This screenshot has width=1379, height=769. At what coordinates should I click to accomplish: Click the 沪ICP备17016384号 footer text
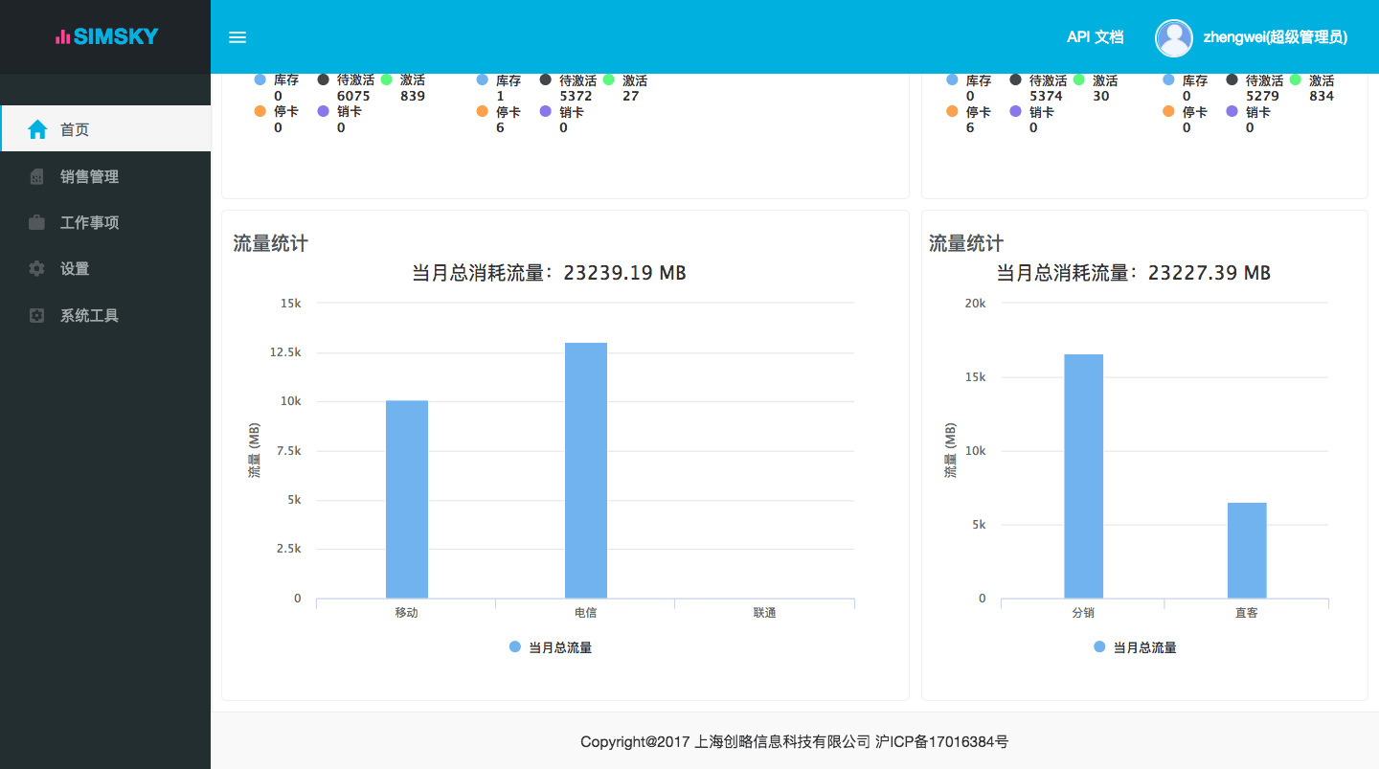pyautogui.click(x=941, y=741)
